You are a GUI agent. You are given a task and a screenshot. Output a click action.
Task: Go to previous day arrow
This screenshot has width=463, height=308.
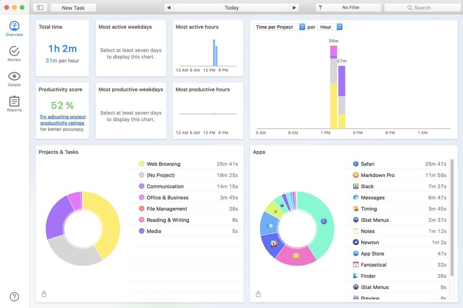pos(169,8)
